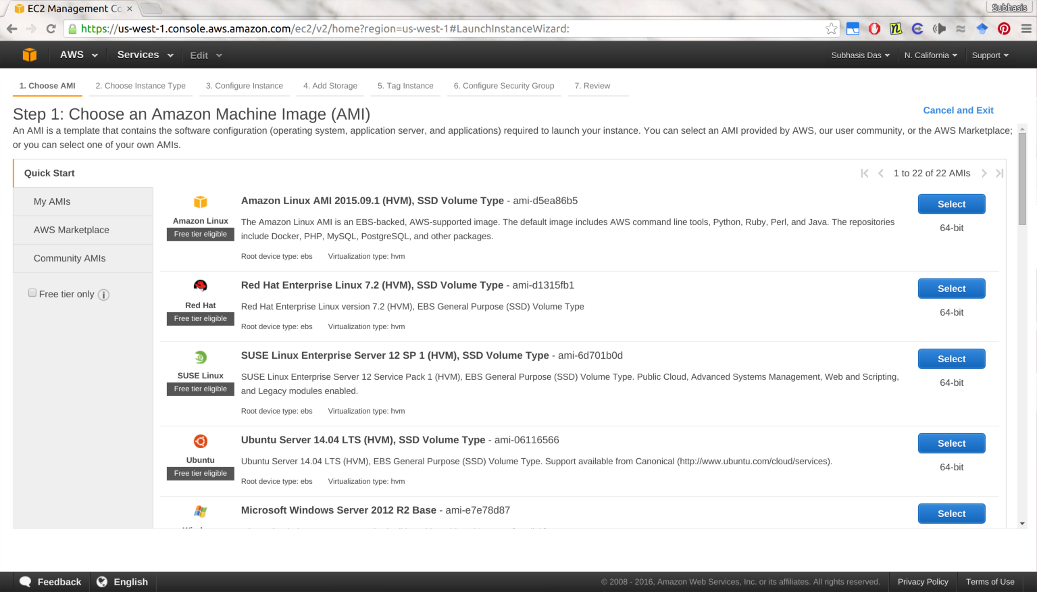The height and width of the screenshot is (592, 1037).
Task: Bookmark this page with the star icon
Action: click(x=831, y=28)
